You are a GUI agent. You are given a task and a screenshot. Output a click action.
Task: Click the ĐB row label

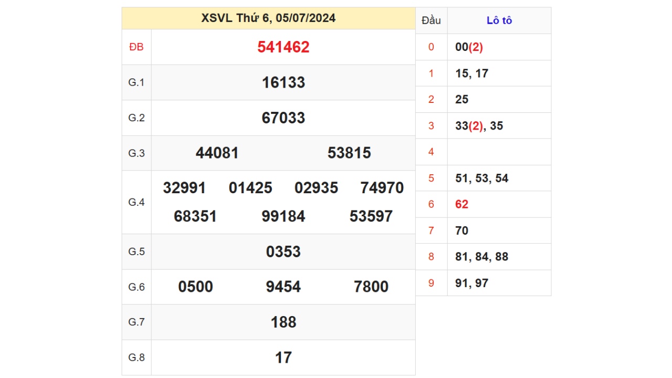point(136,47)
